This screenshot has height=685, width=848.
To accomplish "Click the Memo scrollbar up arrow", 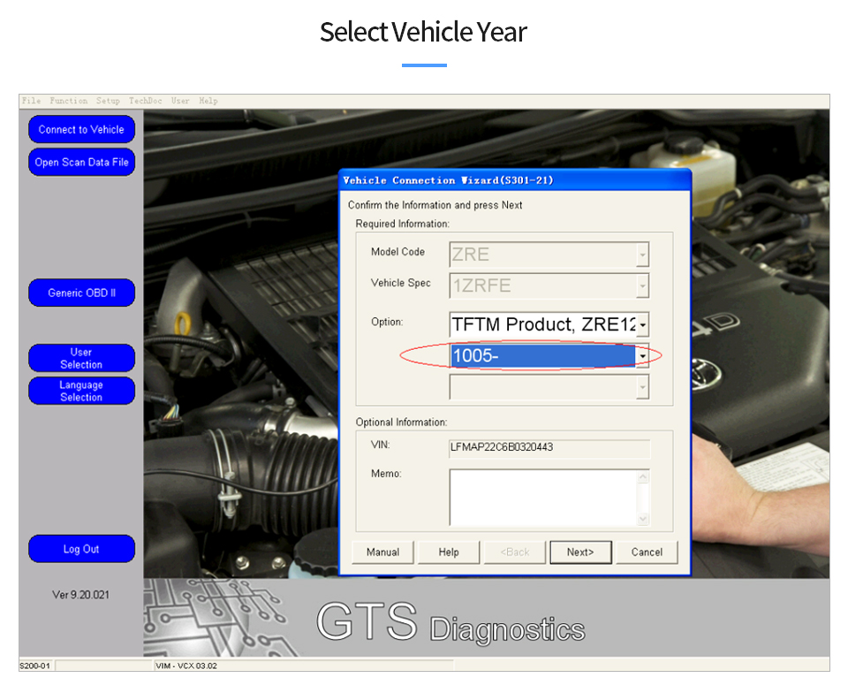I will (x=643, y=476).
